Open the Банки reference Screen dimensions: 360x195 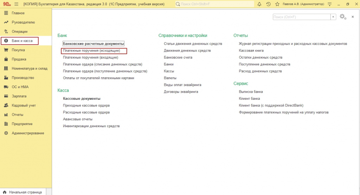tap(168, 64)
